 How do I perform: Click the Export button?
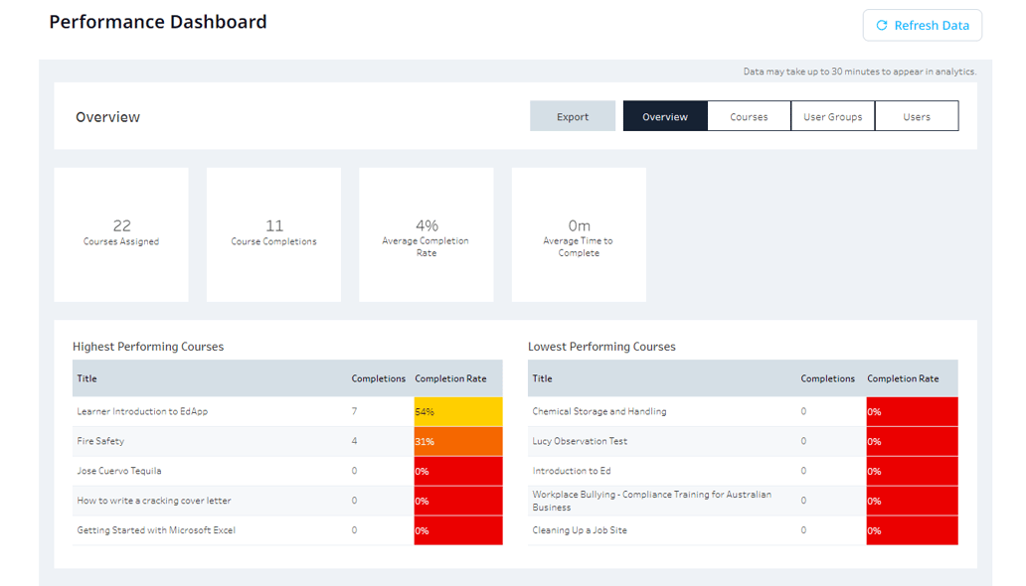click(x=573, y=115)
